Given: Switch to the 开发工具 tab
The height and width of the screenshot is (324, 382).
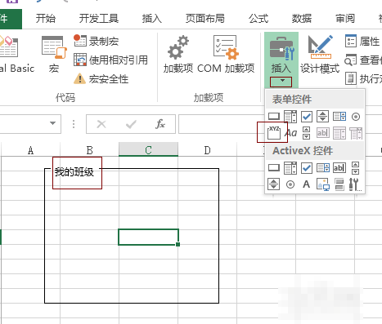Looking at the screenshot, I should (99, 19).
